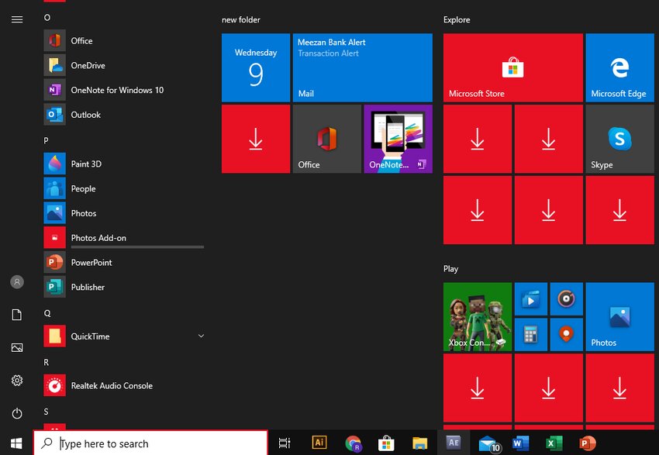Open the Microsoft Edge tile

(x=620, y=67)
